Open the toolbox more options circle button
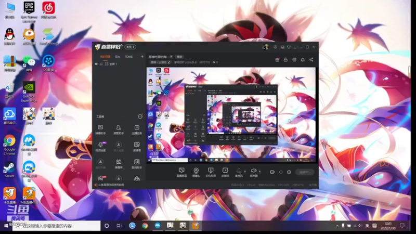The height and width of the screenshot is (234, 416). click(x=140, y=116)
